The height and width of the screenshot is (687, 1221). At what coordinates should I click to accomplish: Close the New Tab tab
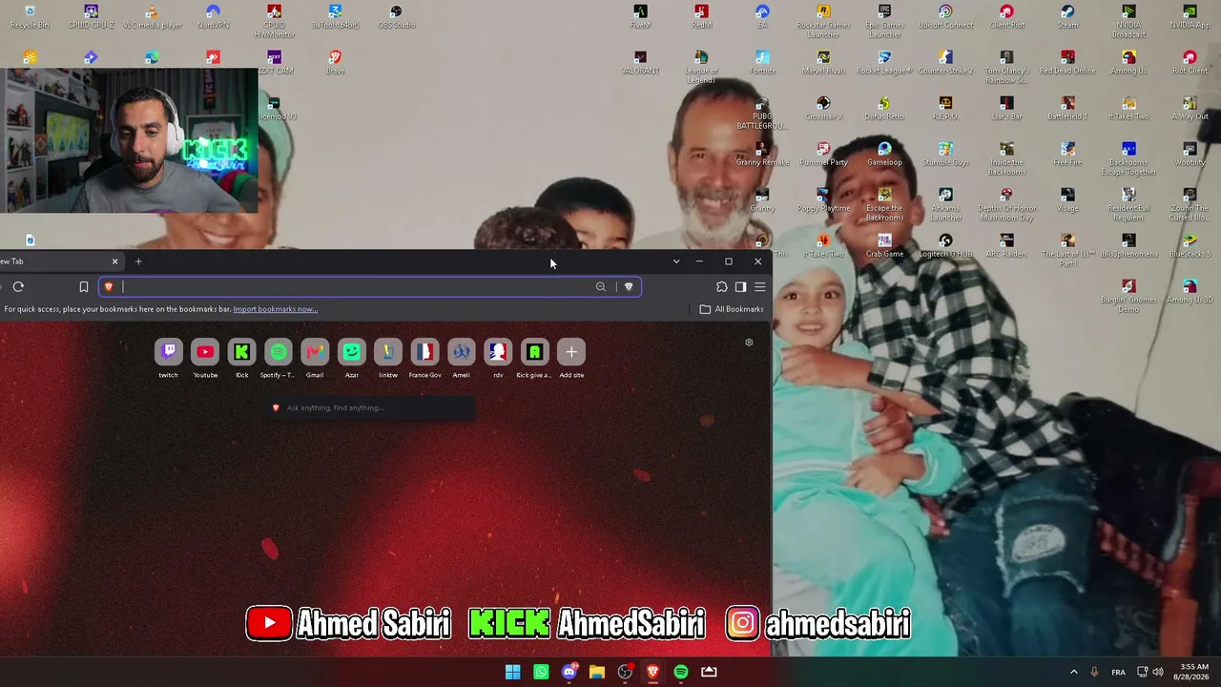(x=115, y=261)
